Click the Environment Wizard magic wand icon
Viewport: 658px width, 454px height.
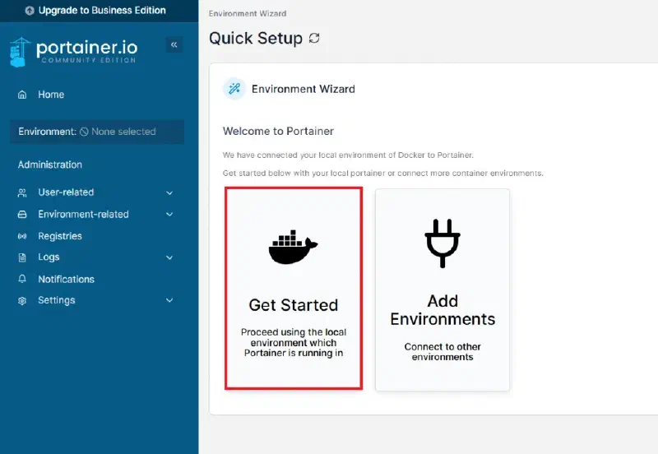click(234, 89)
